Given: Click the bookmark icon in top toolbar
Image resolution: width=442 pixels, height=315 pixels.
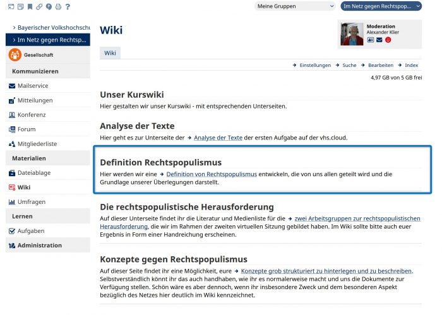Looking at the screenshot, I should click(x=30, y=7).
